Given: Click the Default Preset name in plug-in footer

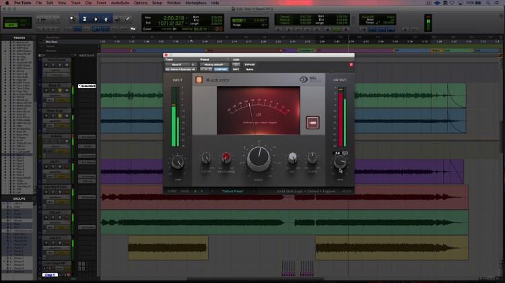Looking at the screenshot, I should [x=232, y=192].
